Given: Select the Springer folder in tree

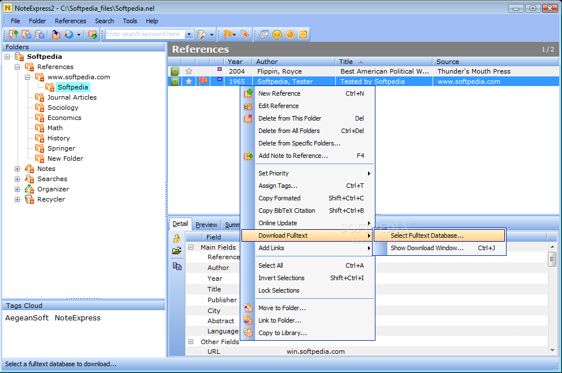Looking at the screenshot, I should click(61, 148).
